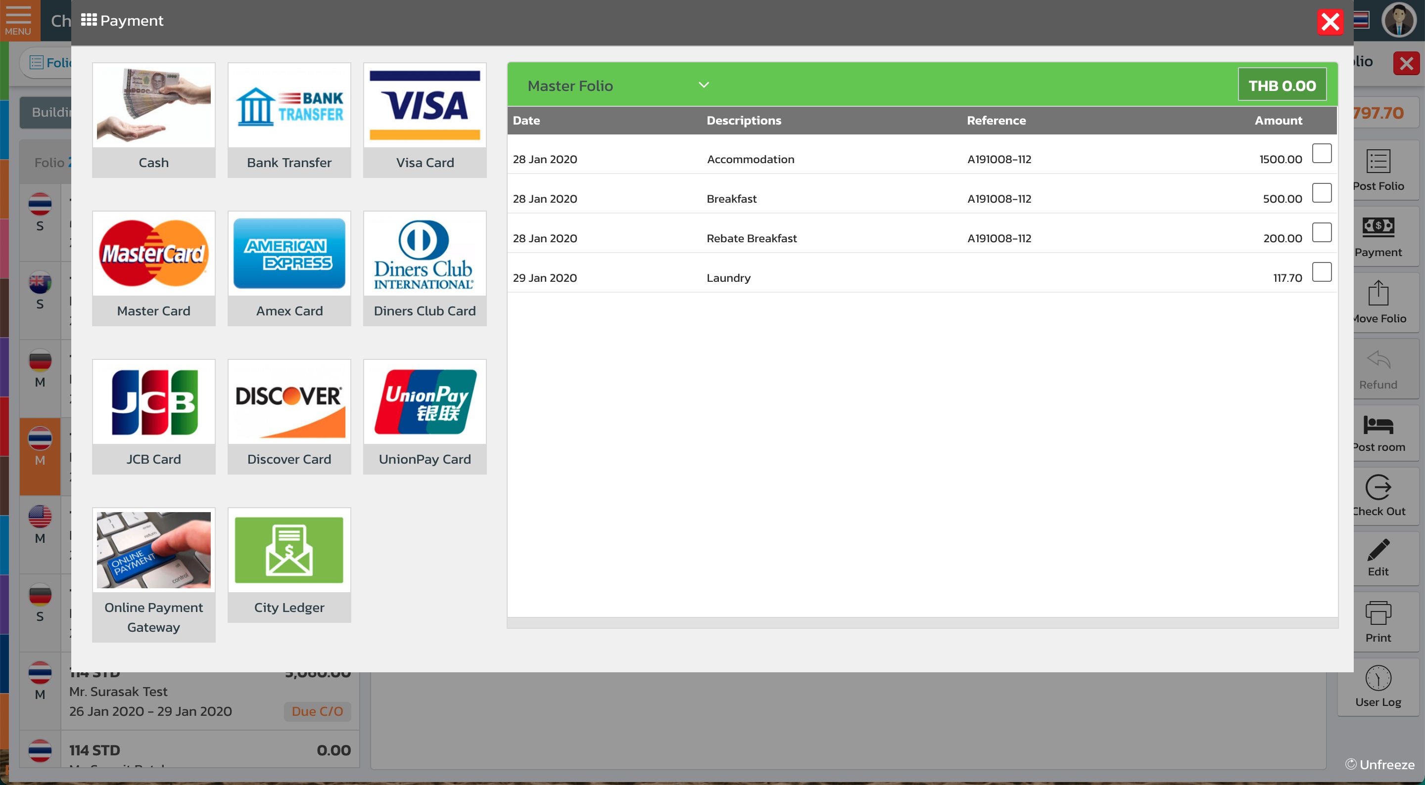Select City Ledger payment
Image resolution: width=1425 pixels, height=785 pixels.
(x=289, y=565)
